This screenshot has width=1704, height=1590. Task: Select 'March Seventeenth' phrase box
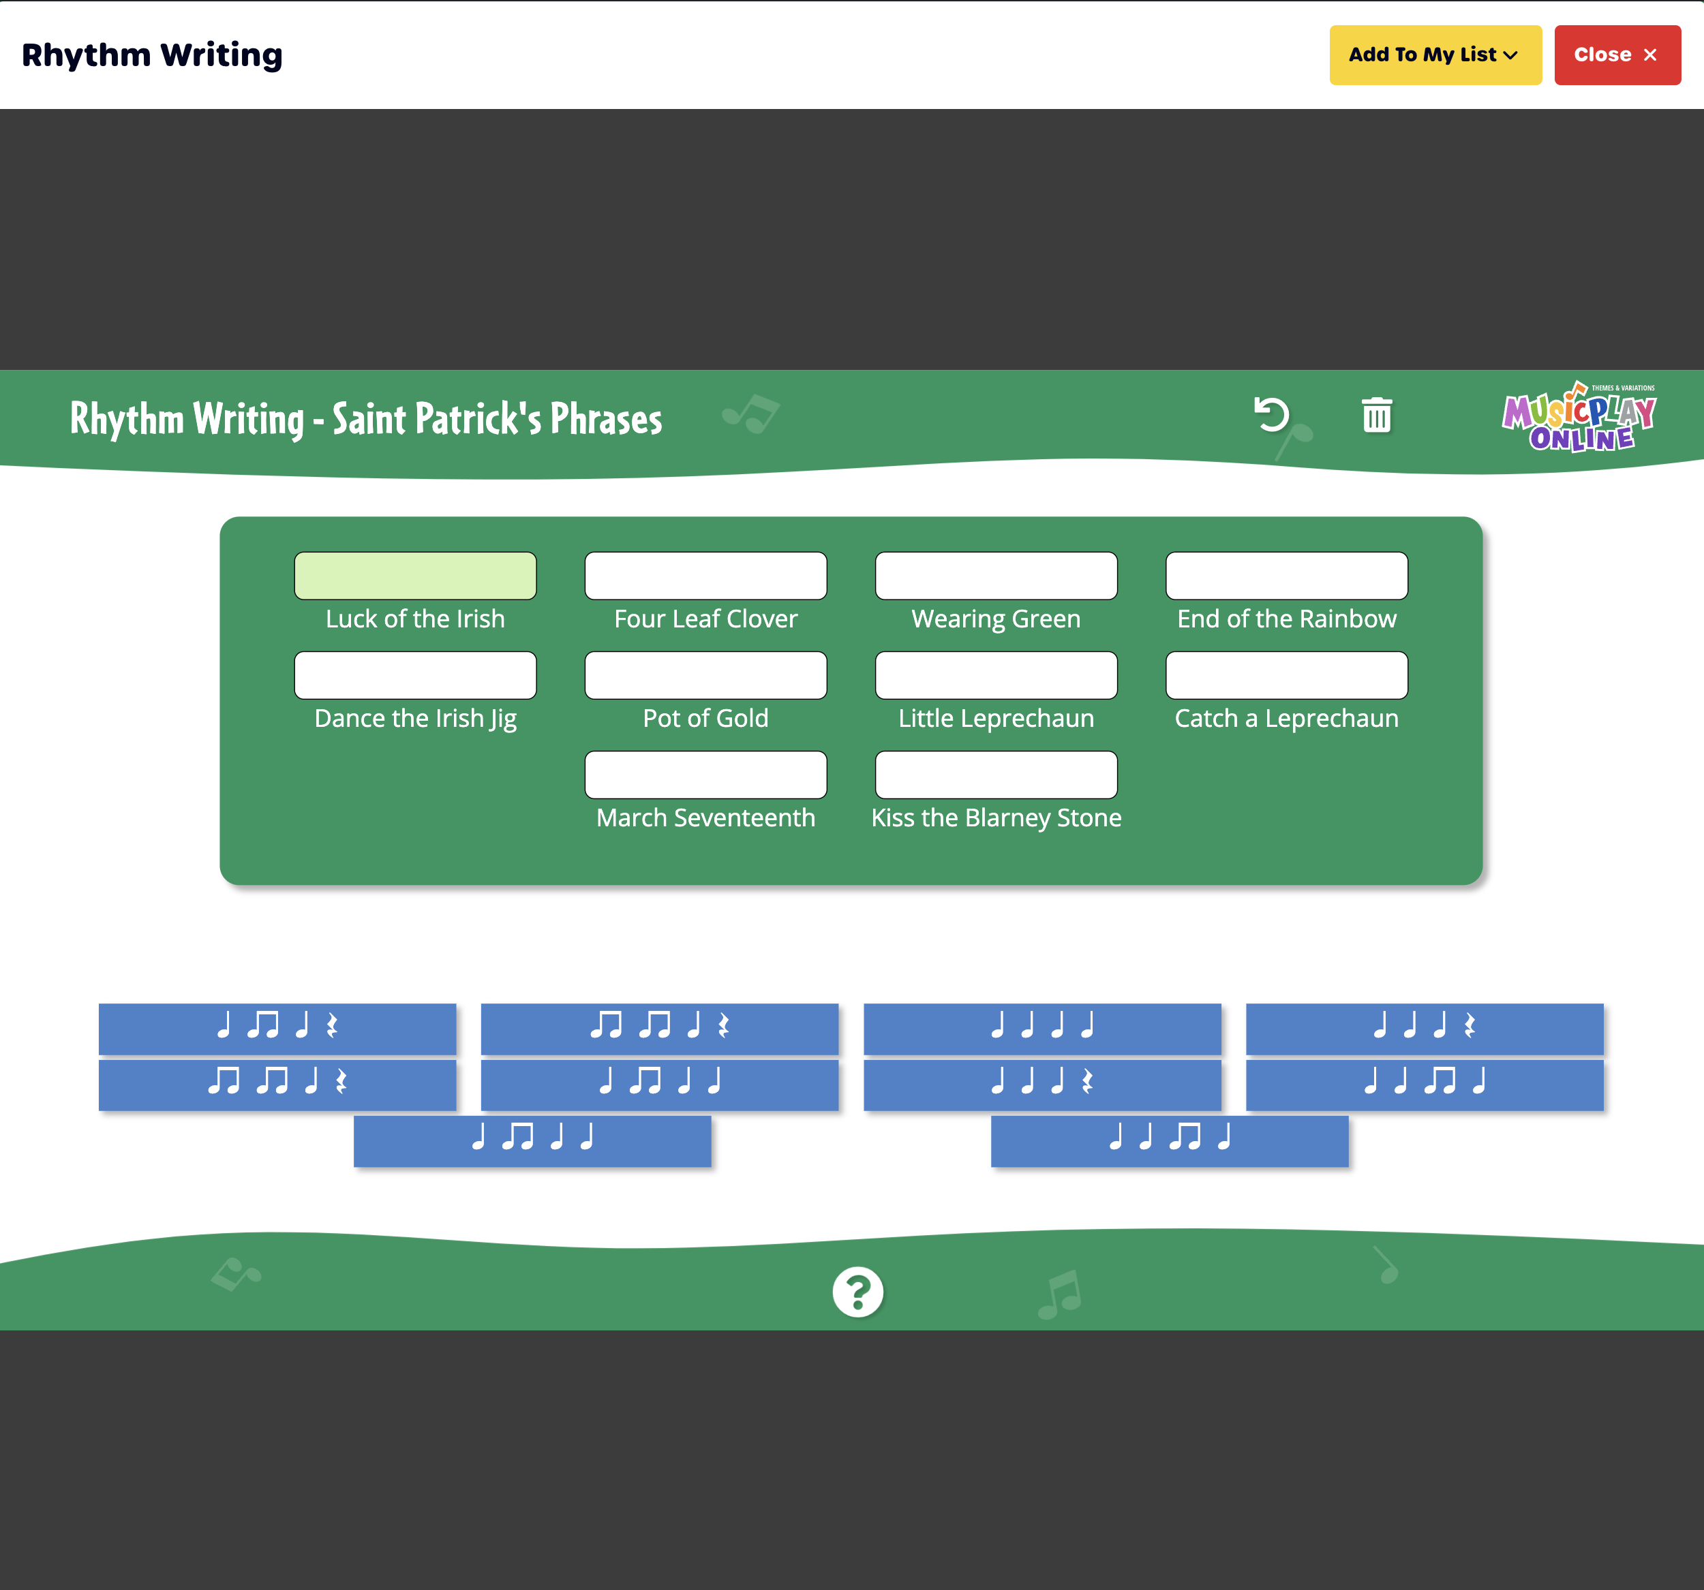[705, 775]
